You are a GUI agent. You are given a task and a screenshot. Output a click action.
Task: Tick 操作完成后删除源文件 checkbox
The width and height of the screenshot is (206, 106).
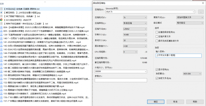157,41
